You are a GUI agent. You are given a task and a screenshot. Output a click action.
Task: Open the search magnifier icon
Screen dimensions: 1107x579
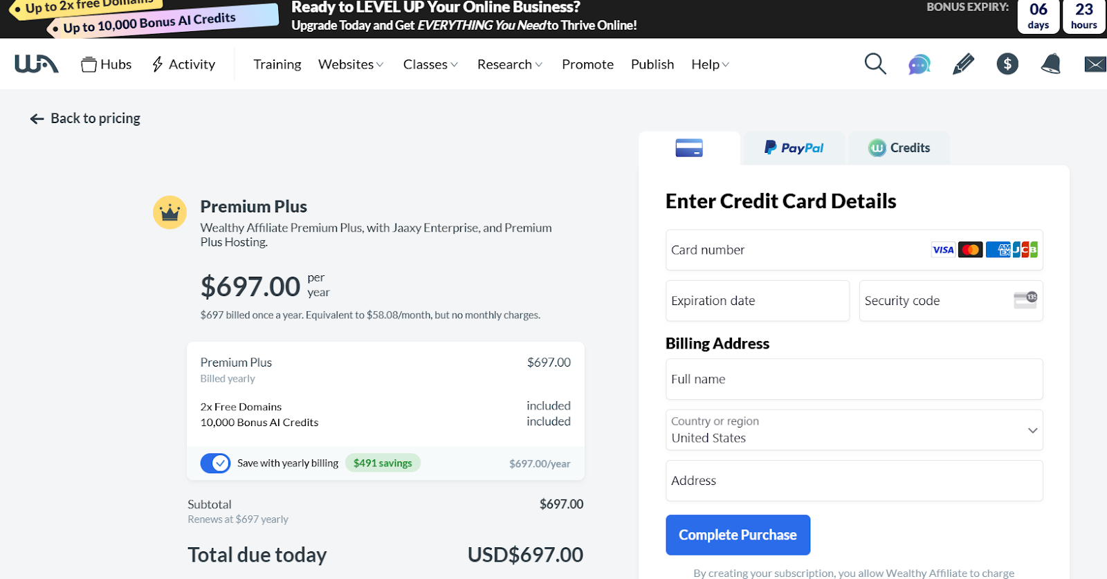coord(875,64)
